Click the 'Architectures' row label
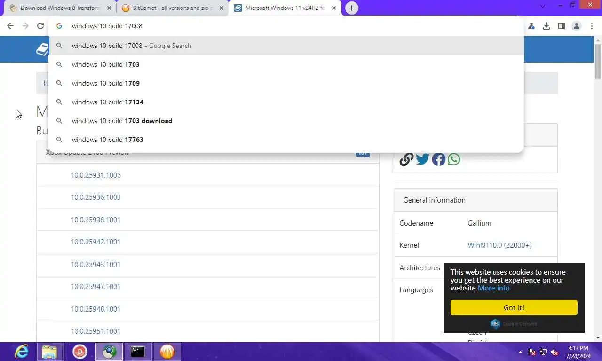Screen dimensions: 602x361 pyautogui.click(x=420, y=267)
